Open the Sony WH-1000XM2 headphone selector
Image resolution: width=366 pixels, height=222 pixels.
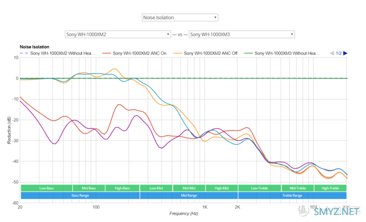pos(118,34)
